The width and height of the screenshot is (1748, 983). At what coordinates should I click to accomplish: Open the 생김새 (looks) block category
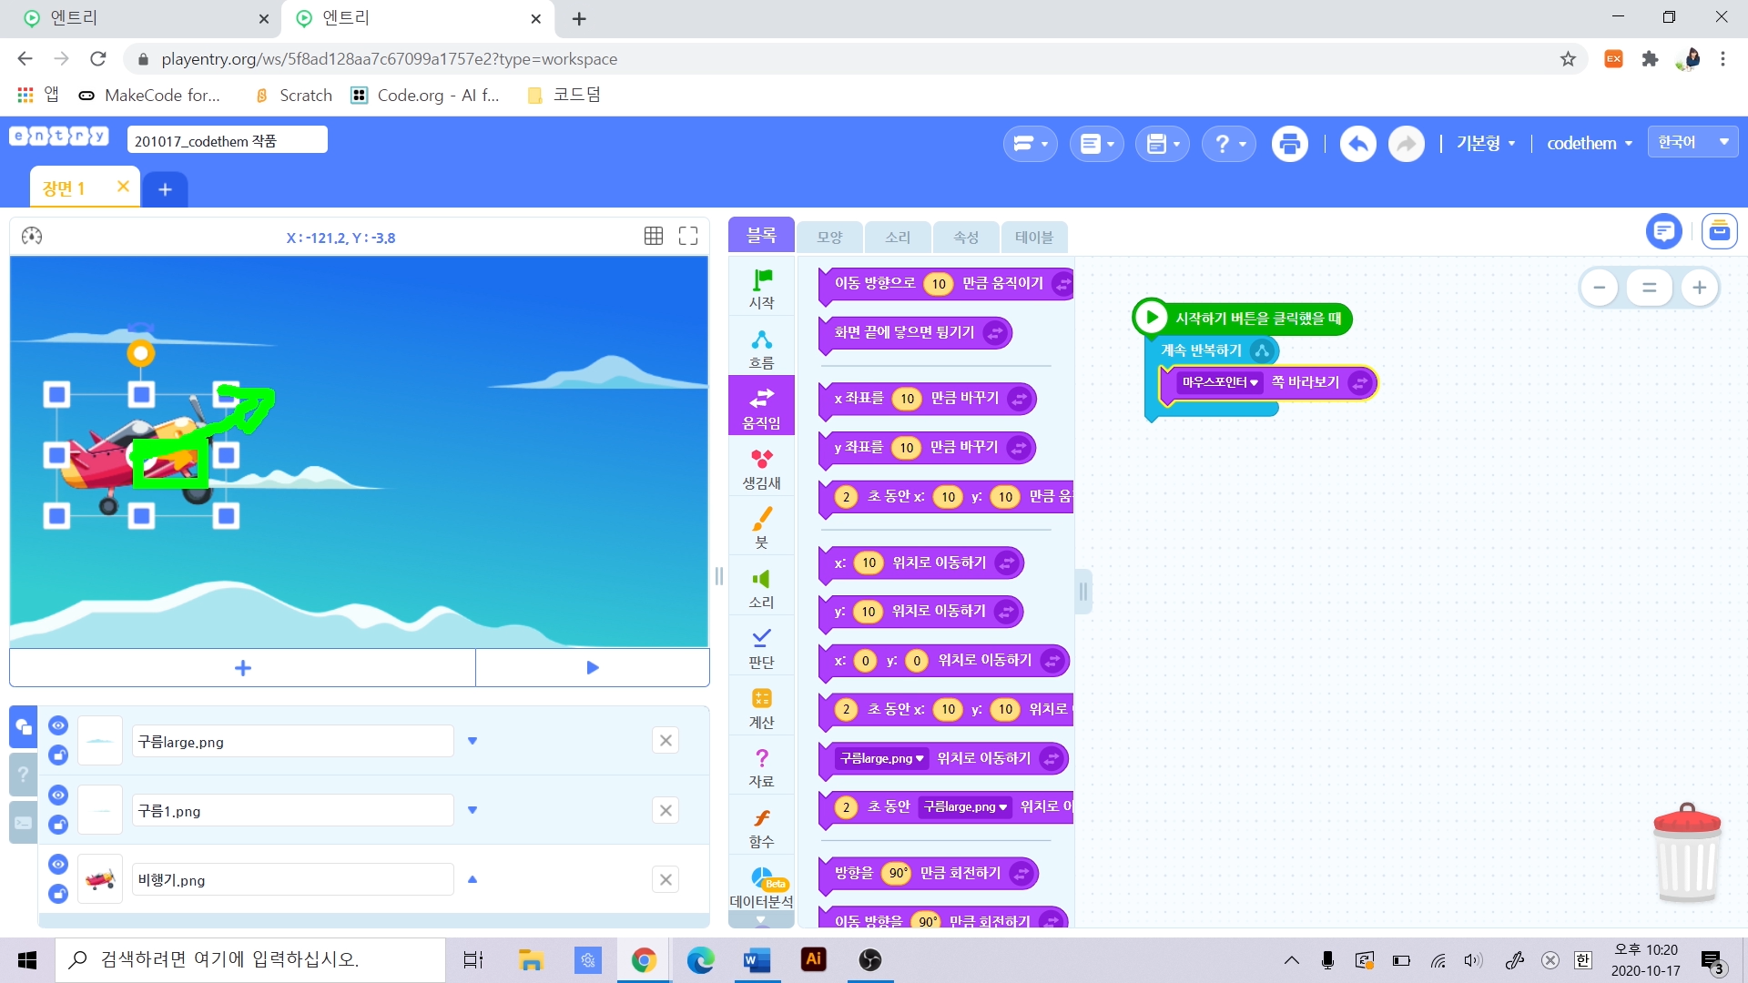point(761,469)
